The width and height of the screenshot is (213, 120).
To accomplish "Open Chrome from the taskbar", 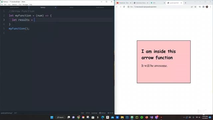I will [79, 117].
